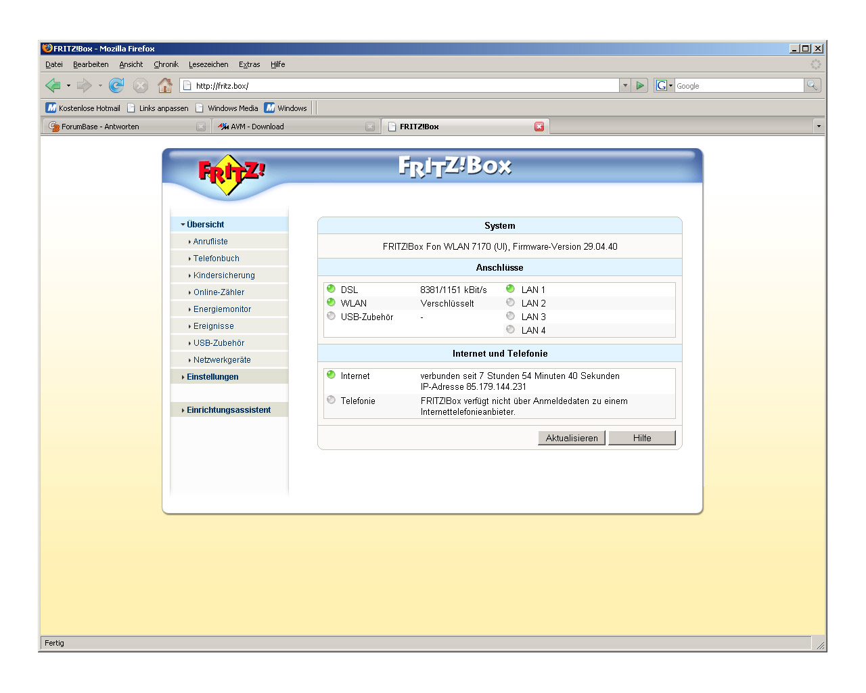866x693 pixels.
Task: Click the address bar URL field
Action: click(x=406, y=85)
